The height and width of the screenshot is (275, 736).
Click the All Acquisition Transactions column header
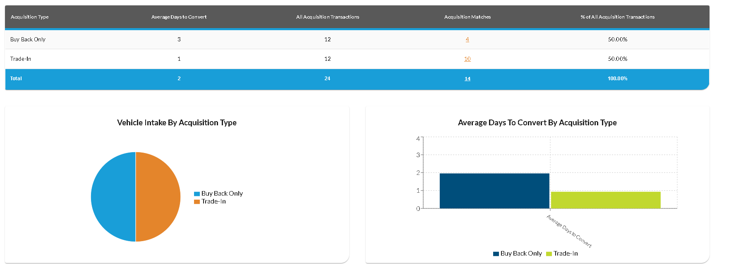coord(327,17)
